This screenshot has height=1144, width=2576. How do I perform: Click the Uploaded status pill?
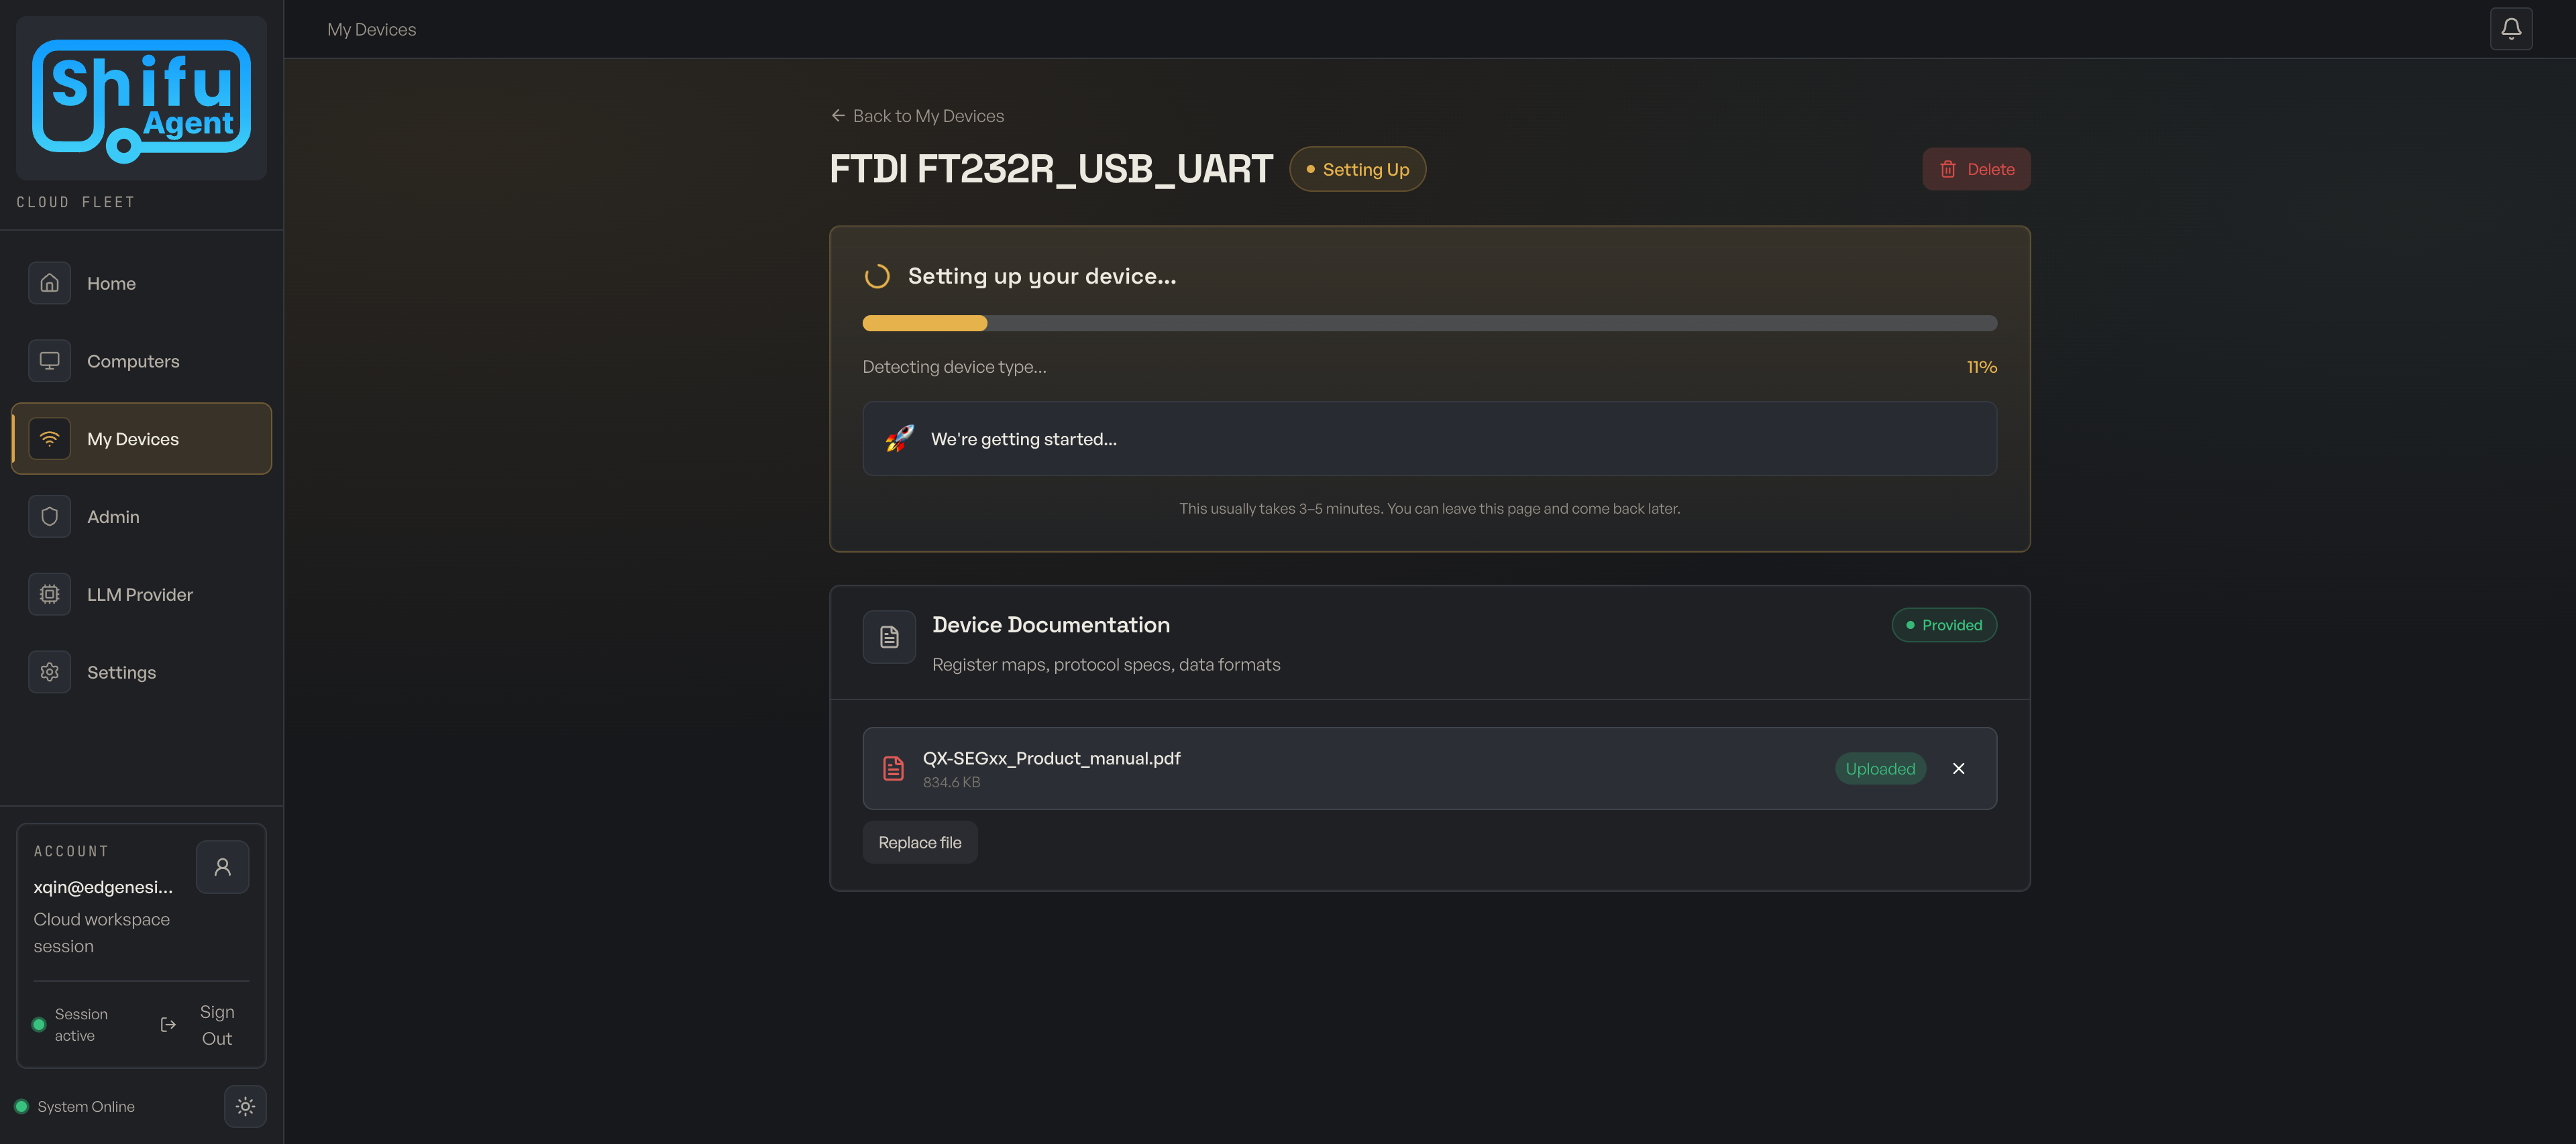tap(1880, 768)
